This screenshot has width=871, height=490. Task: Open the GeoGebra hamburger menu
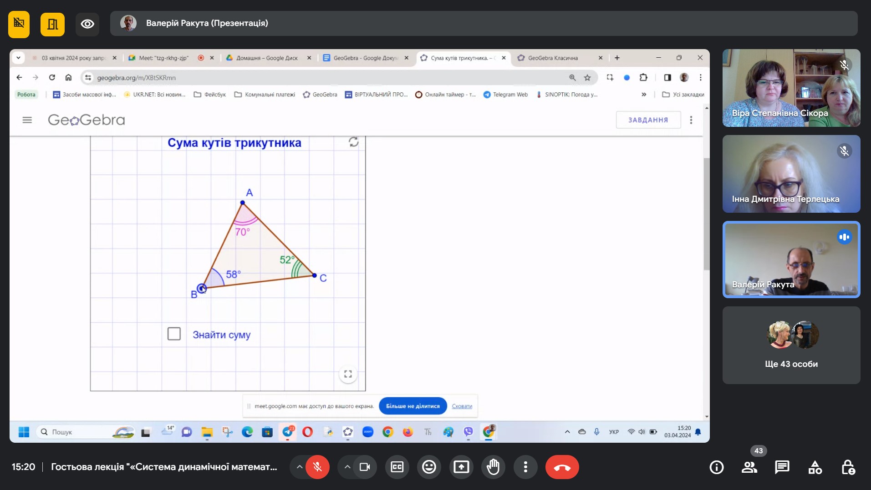(x=27, y=120)
